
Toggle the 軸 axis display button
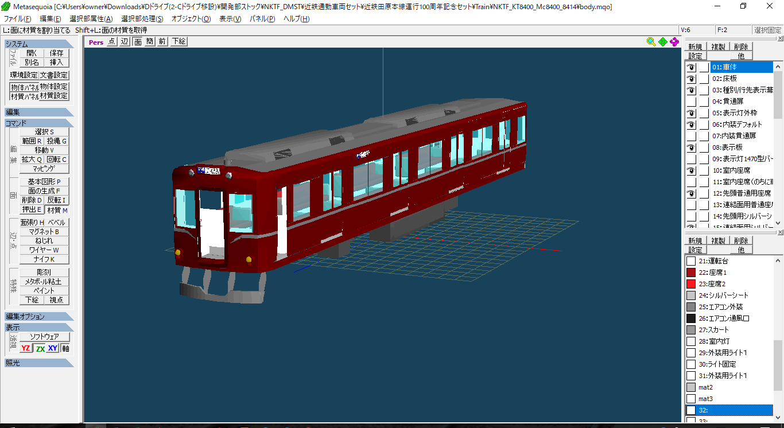point(65,348)
